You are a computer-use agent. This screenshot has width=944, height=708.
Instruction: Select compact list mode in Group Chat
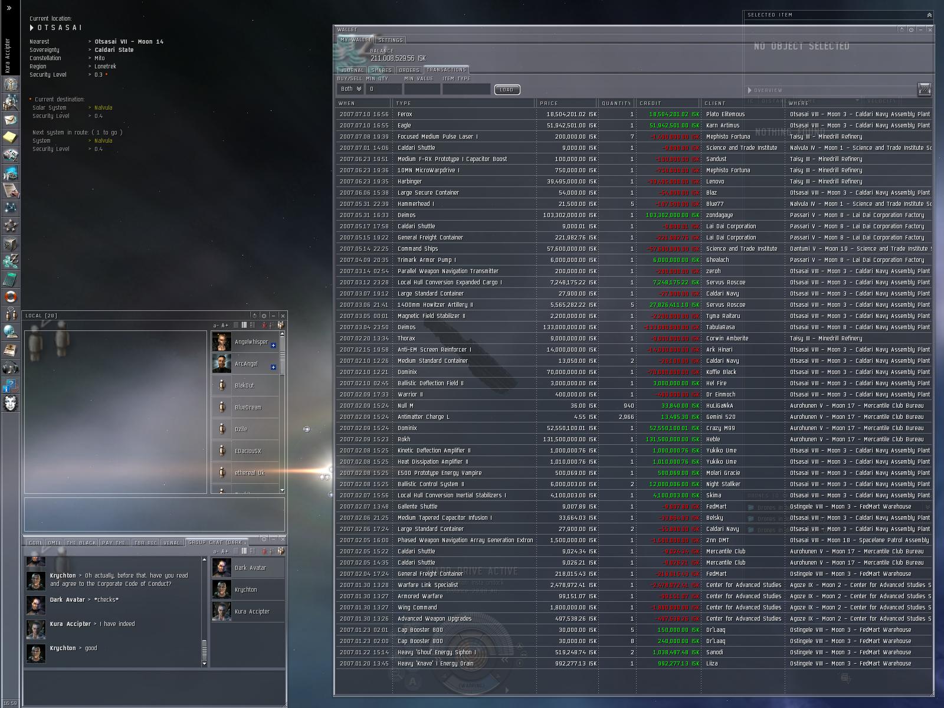click(236, 551)
